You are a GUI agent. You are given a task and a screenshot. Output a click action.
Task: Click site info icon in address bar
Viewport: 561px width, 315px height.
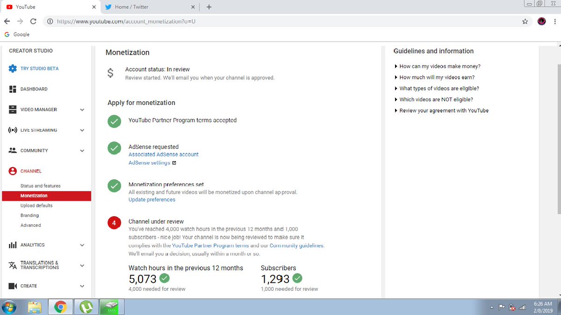[x=50, y=21]
